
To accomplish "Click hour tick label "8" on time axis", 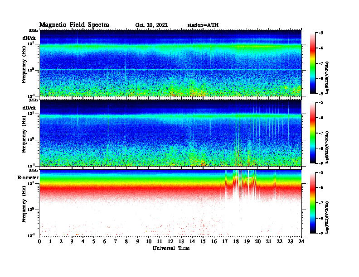I will click(x=126, y=242).
